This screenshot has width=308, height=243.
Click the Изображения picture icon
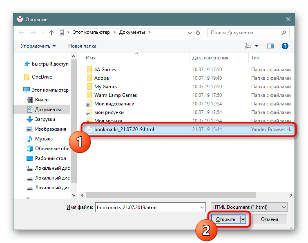[30, 129]
